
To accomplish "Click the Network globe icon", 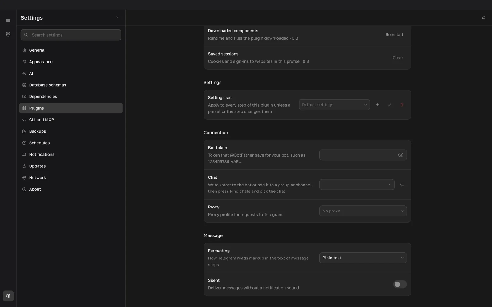I will click(24, 178).
